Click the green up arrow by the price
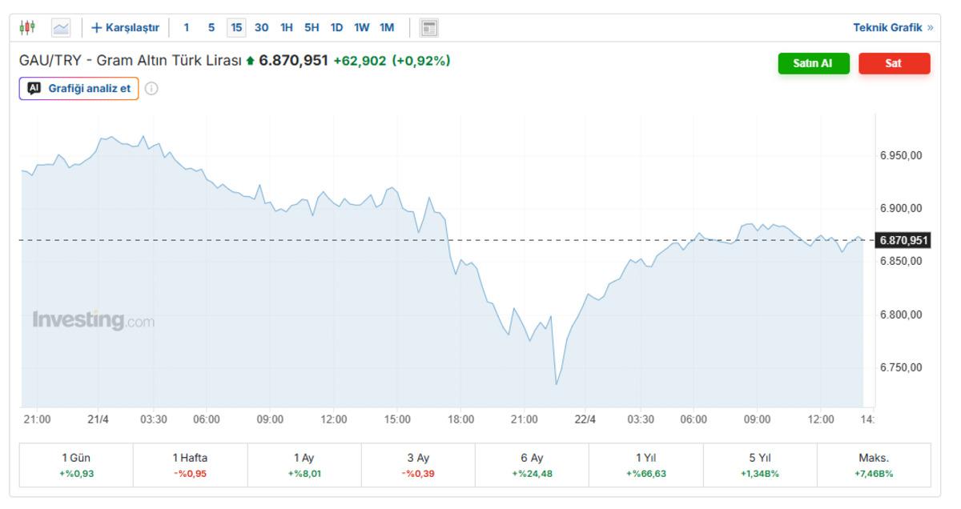 point(251,61)
